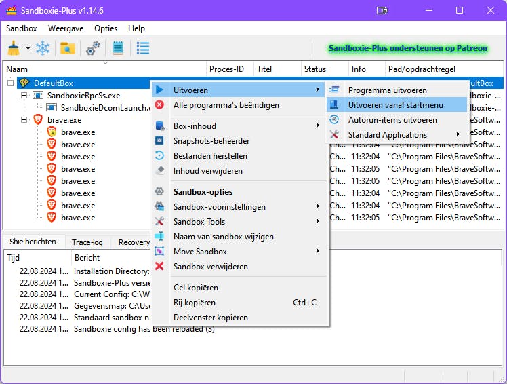
Task: Collapse the parent brave.exe tree node
Action: pyautogui.click(x=24, y=120)
